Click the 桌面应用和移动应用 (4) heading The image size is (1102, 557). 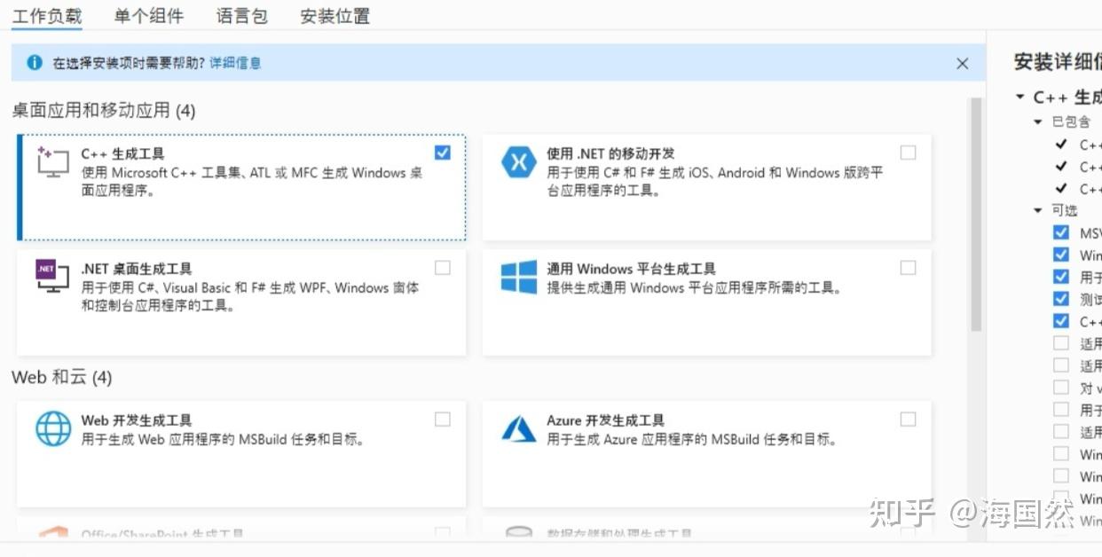click(104, 111)
